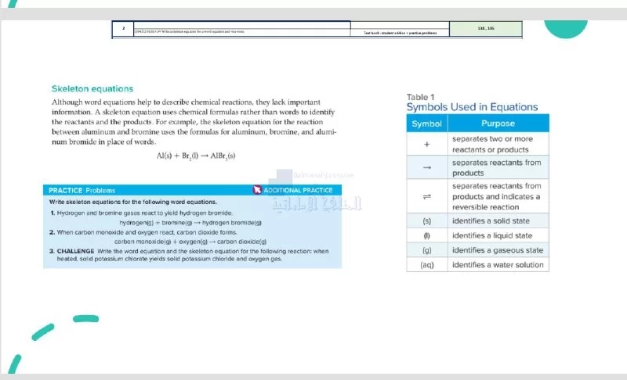Select problem 2 about carbon monoxide and oxygen
The image size is (627, 380).
tap(143, 232)
